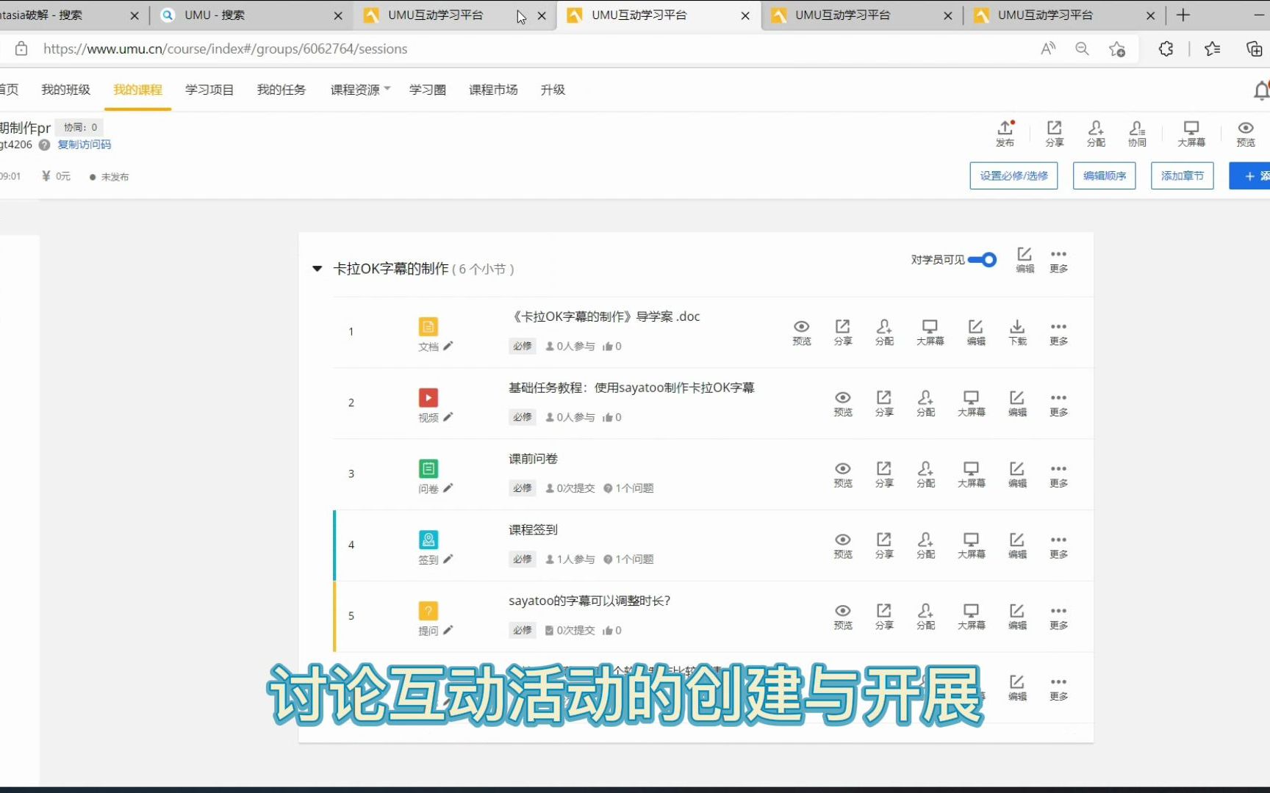
Task: 点击发布图标发布课程
Action: click(x=1005, y=132)
